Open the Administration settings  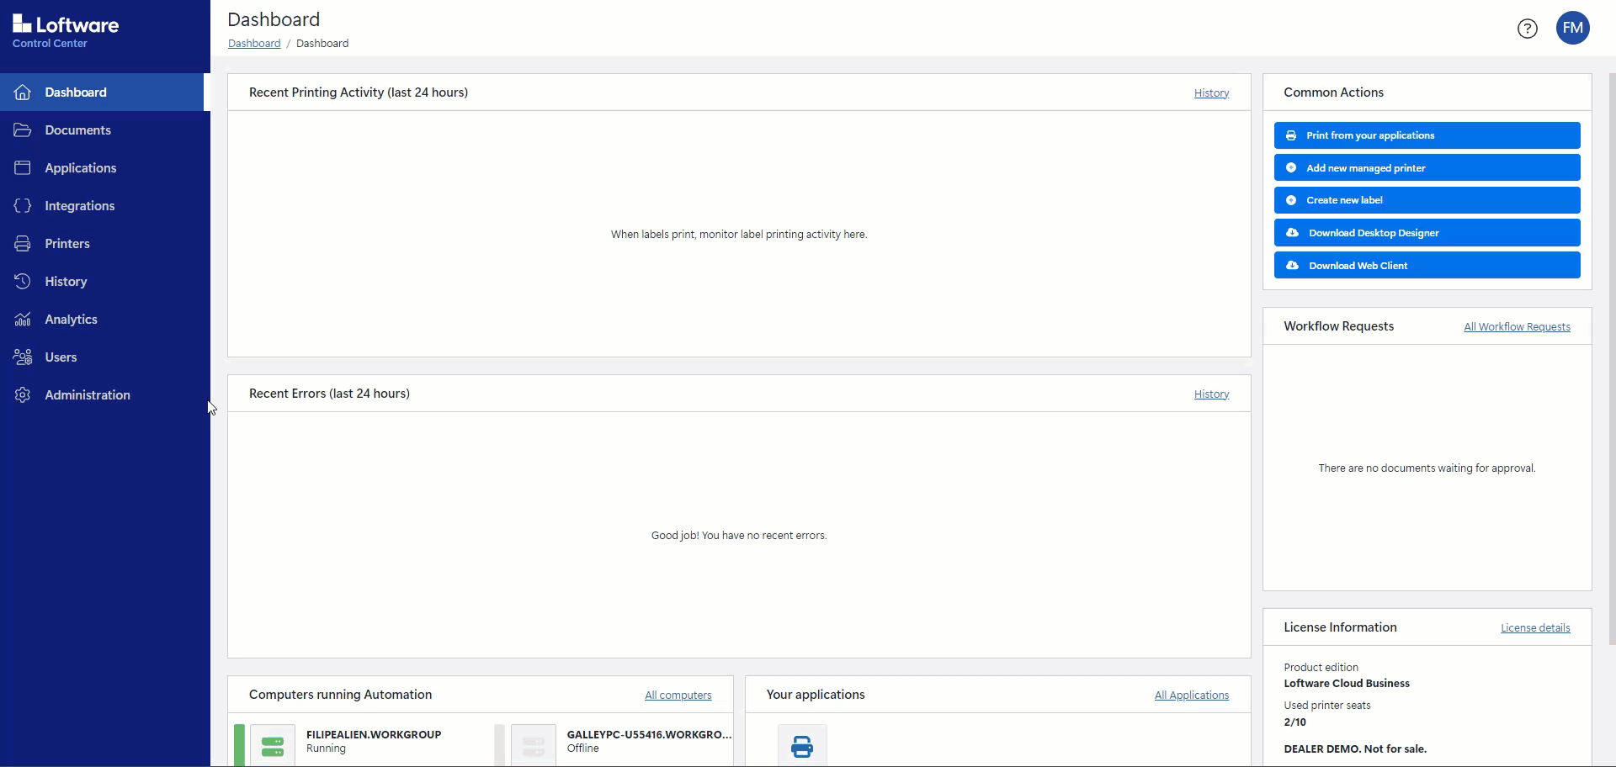pyautogui.click(x=88, y=394)
